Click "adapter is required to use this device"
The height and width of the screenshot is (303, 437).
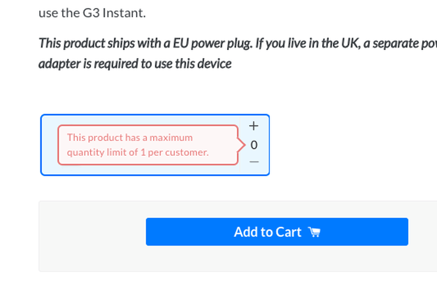point(135,63)
